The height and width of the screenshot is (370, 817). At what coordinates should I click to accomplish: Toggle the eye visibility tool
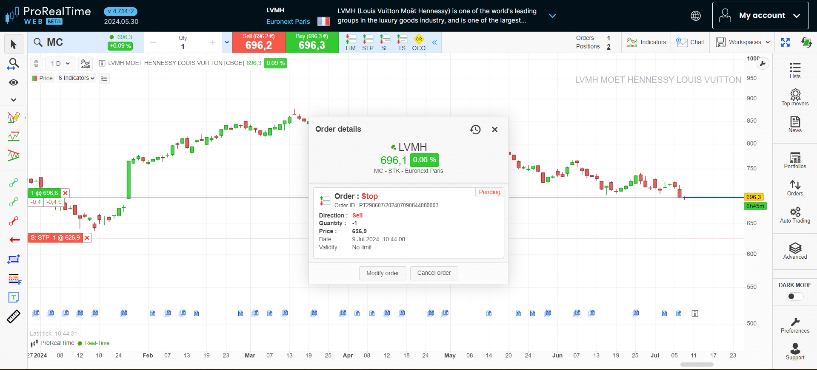(14, 82)
